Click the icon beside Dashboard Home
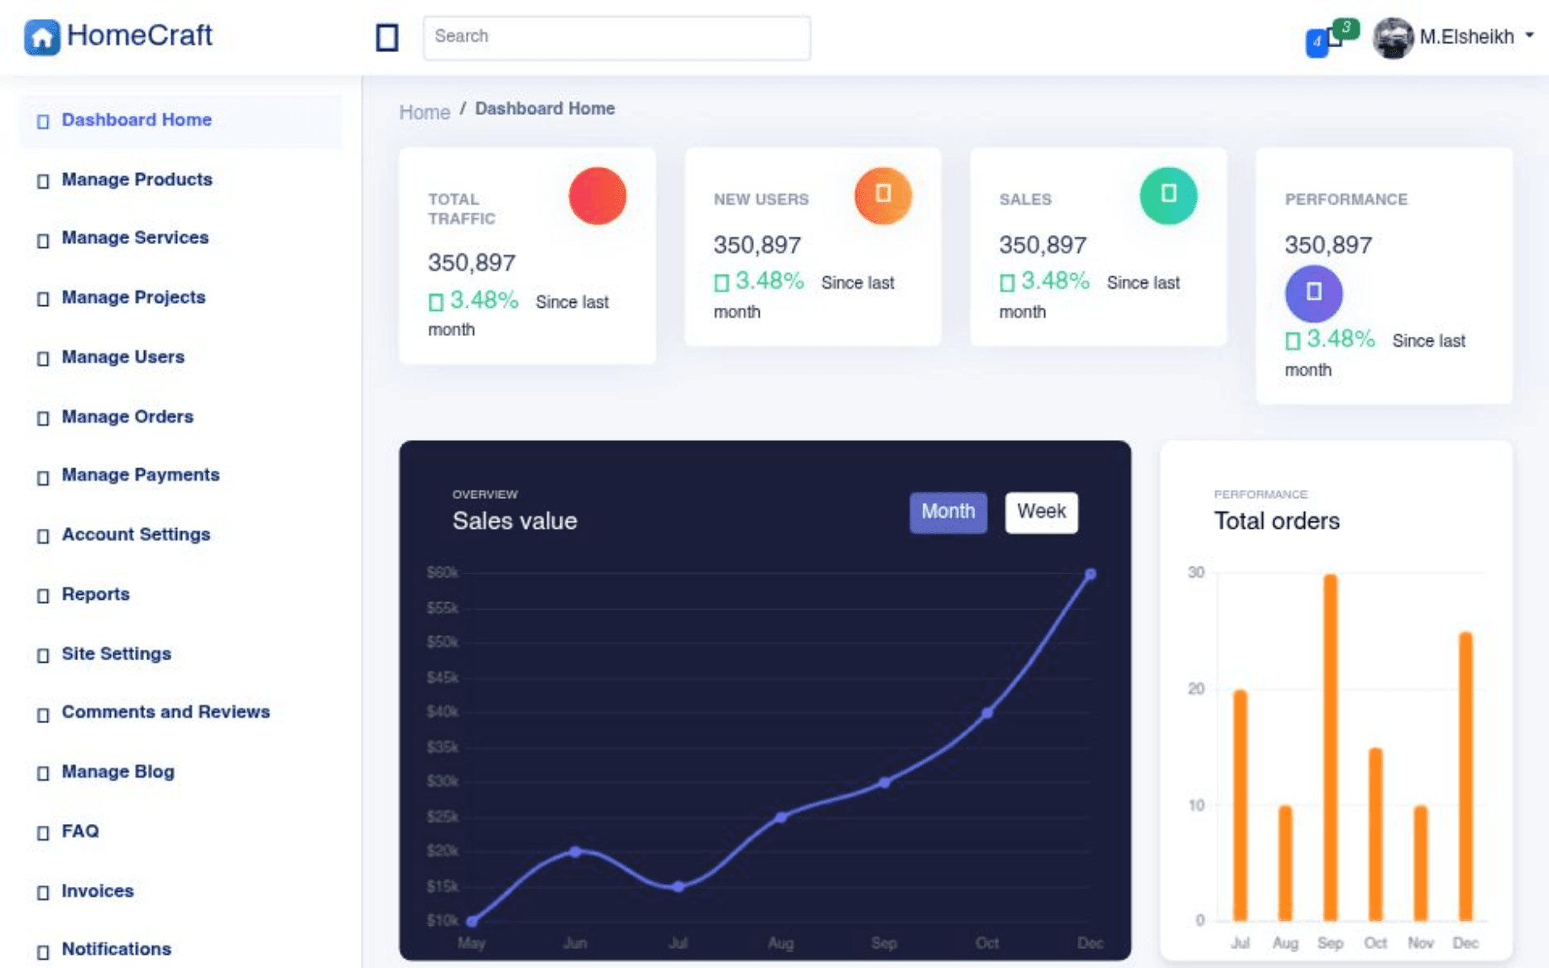 [43, 122]
